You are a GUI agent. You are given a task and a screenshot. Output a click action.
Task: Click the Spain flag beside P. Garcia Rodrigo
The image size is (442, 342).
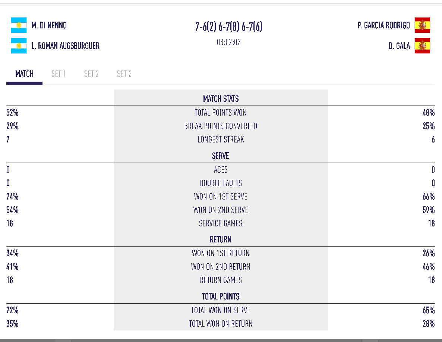422,25
